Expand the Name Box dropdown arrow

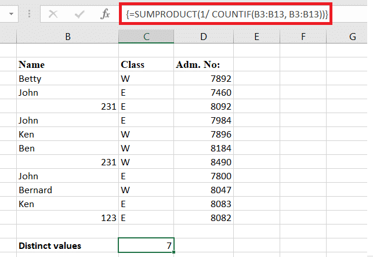click(x=10, y=15)
